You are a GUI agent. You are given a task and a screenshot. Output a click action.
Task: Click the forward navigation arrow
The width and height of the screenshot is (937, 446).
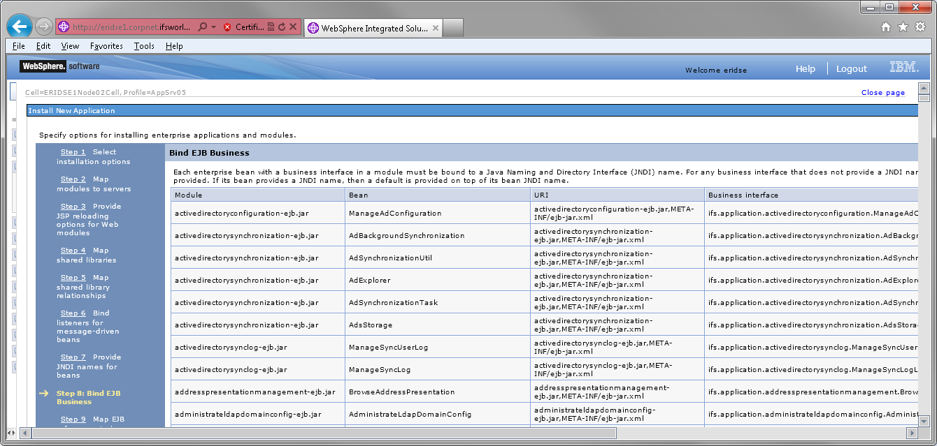43,27
